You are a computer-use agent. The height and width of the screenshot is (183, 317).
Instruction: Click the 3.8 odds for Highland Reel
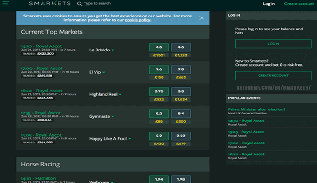click(x=181, y=91)
